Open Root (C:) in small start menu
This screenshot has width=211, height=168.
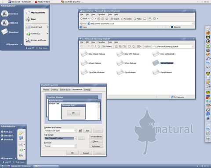coord(7,132)
